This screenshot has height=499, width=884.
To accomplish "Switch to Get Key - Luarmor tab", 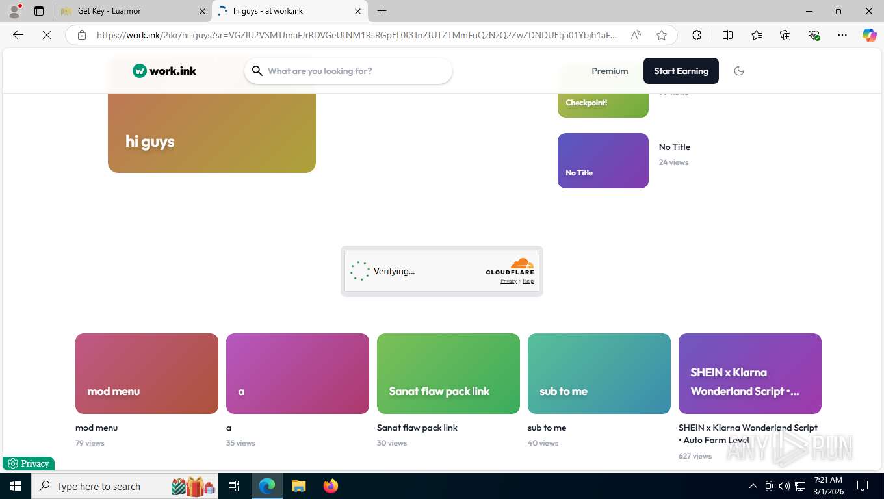I will click(134, 11).
